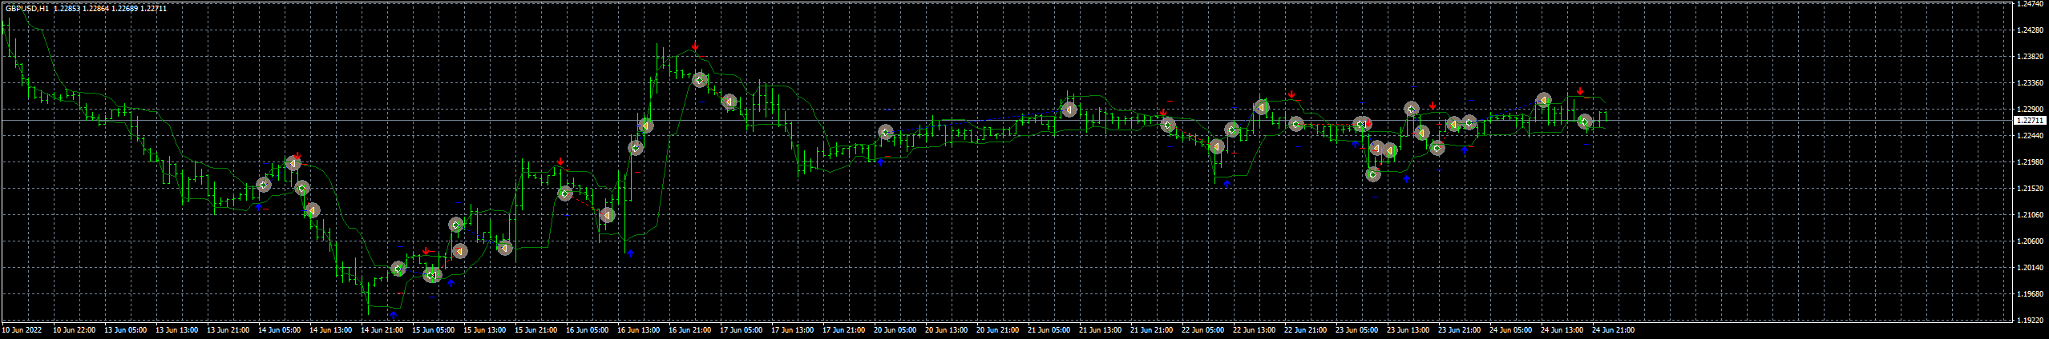
Task: Click the 15 Jun 13:00 time label
Action: click(485, 329)
